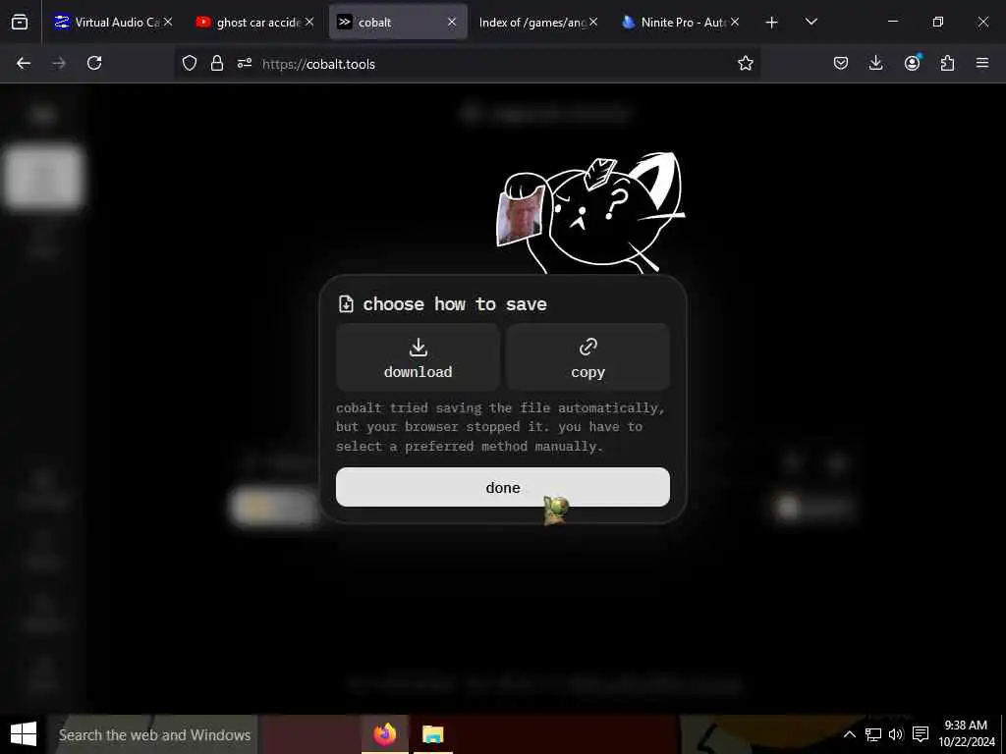Close the Ninite Pro tab
Screen dimensions: 1006x754
(735, 22)
